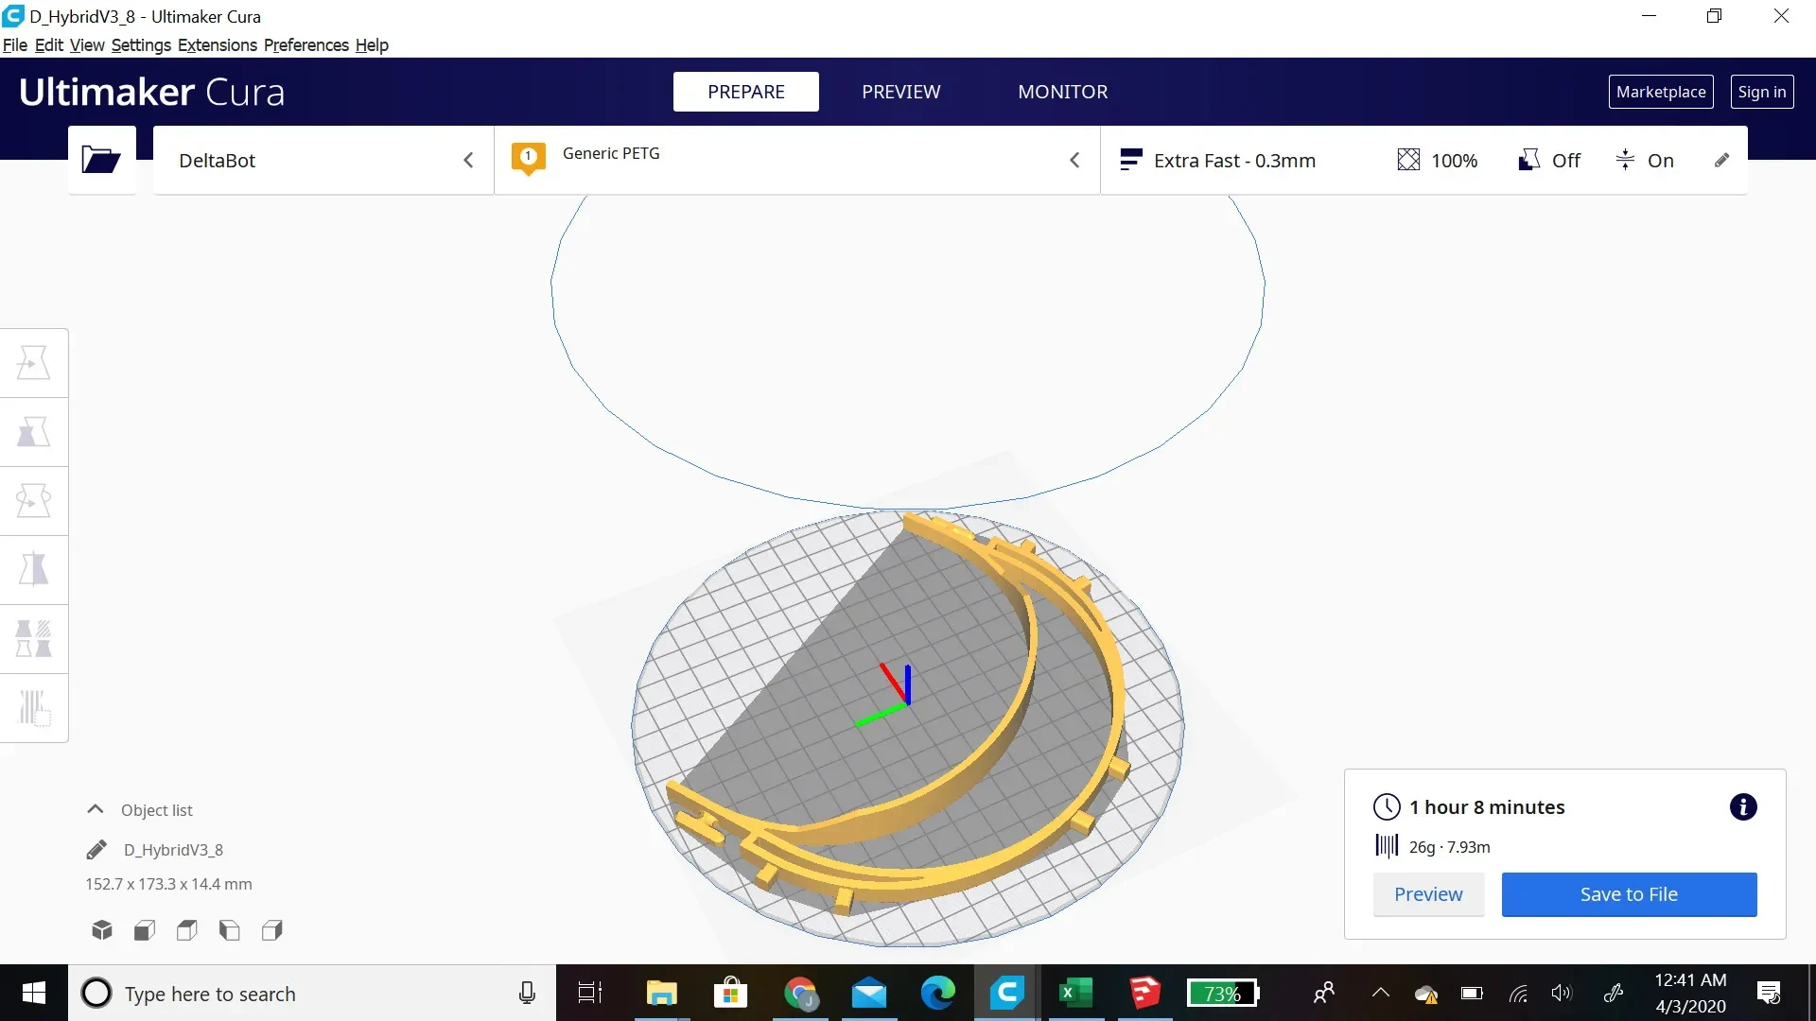The height and width of the screenshot is (1021, 1816).
Task: Open SketchUp from taskbar
Action: (1144, 993)
